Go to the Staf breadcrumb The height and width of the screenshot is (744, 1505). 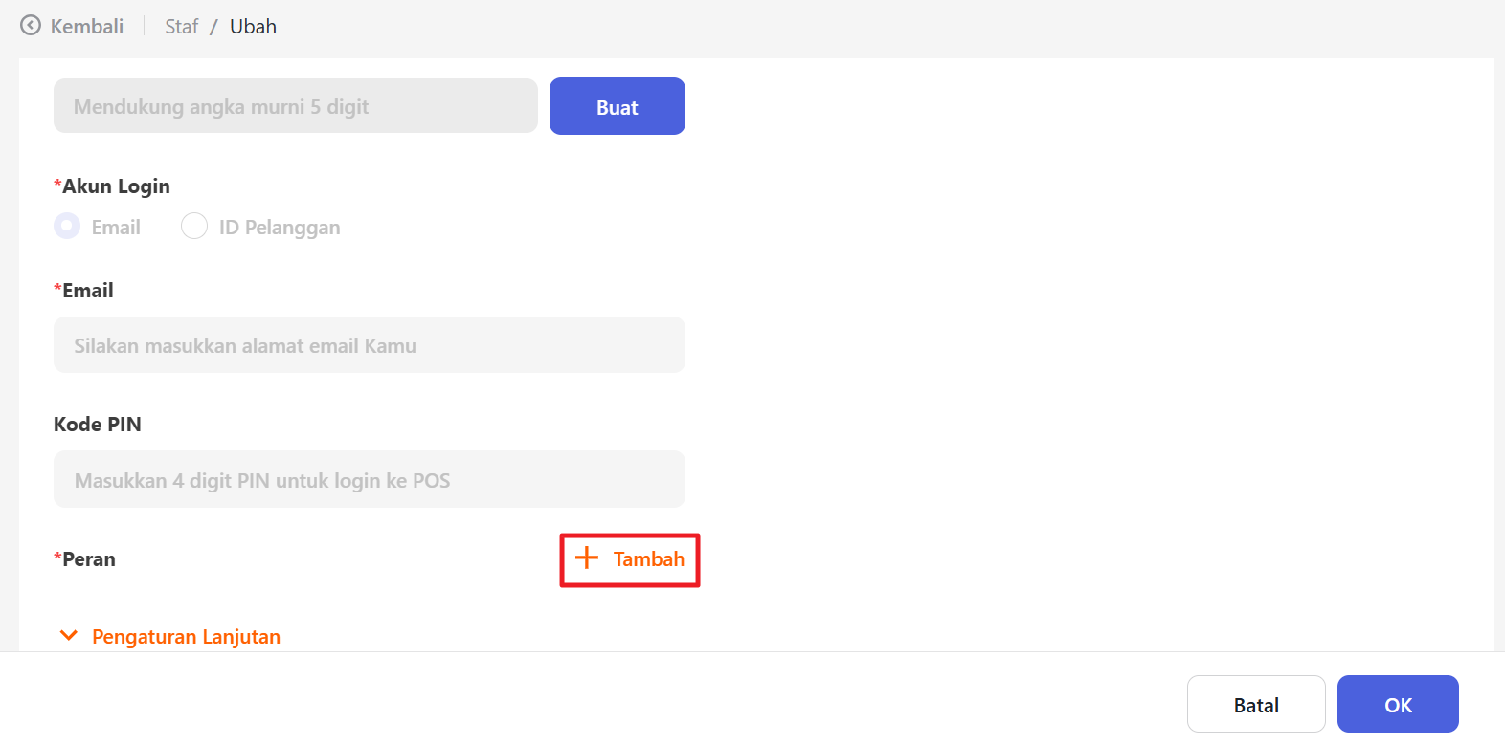point(181,27)
